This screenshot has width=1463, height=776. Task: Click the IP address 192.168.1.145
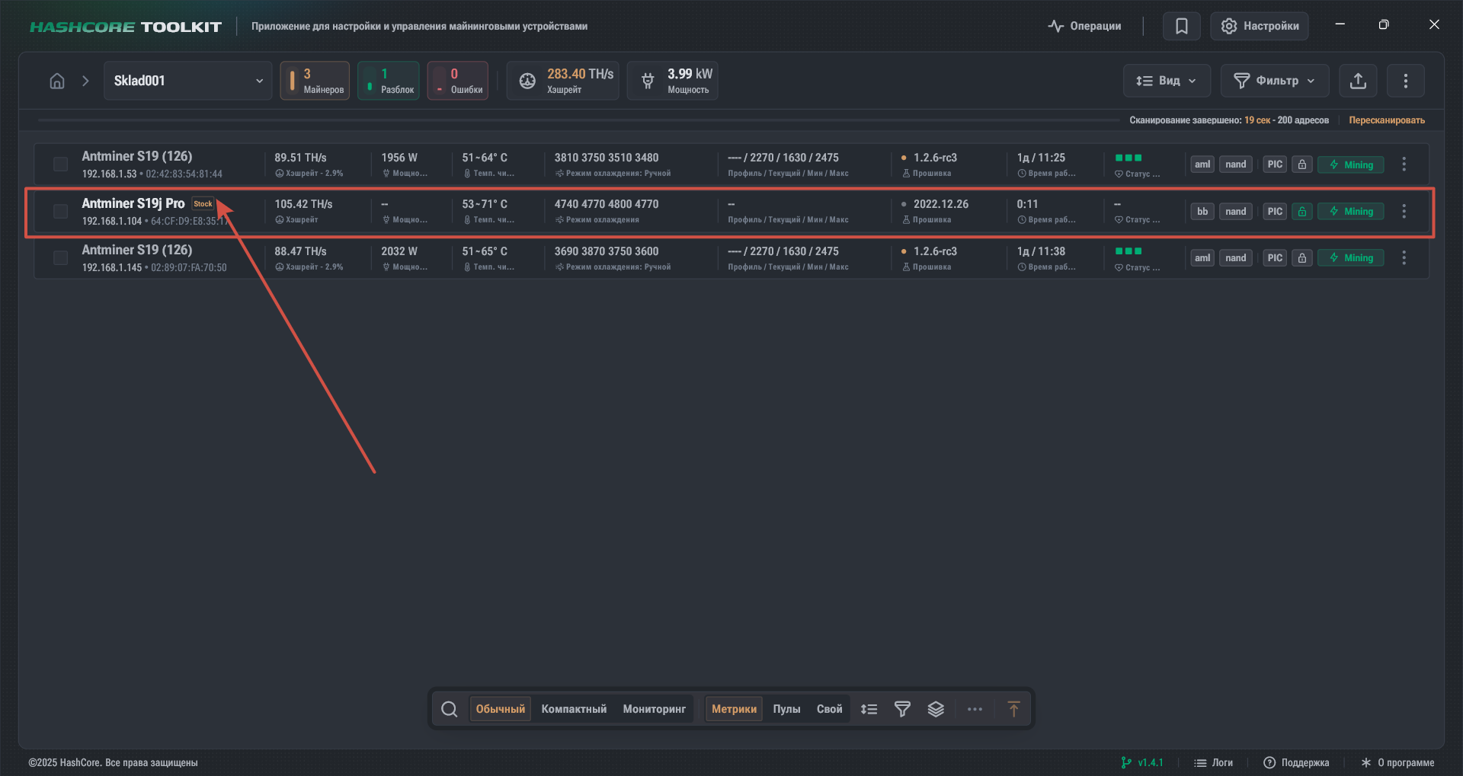[x=112, y=268]
